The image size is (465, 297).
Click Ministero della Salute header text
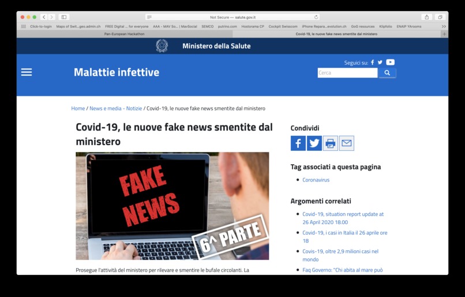(x=216, y=46)
